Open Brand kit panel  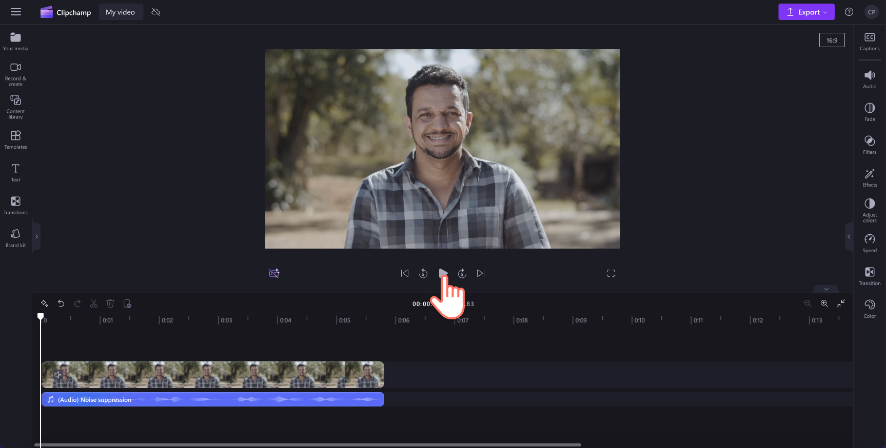point(16,238)
